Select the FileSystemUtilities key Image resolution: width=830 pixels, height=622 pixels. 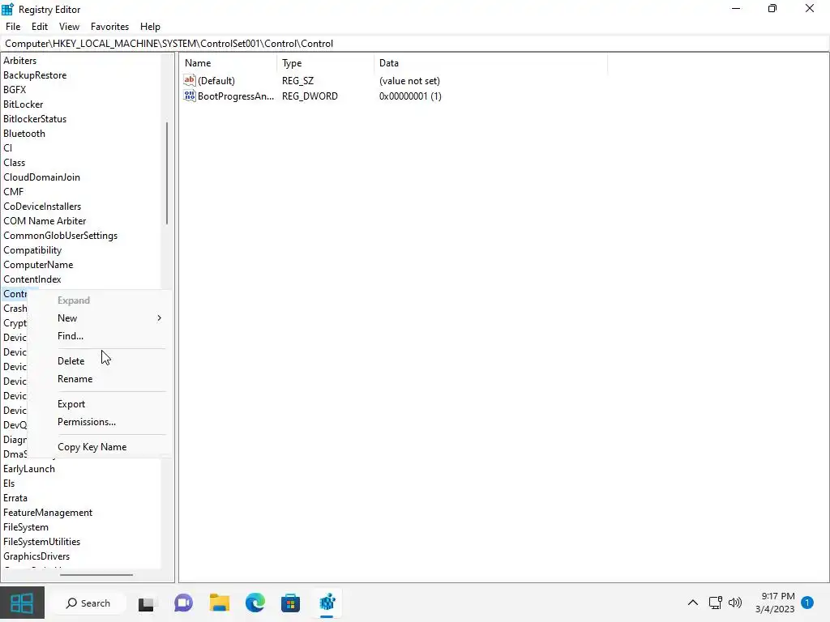tap(42, 541)
